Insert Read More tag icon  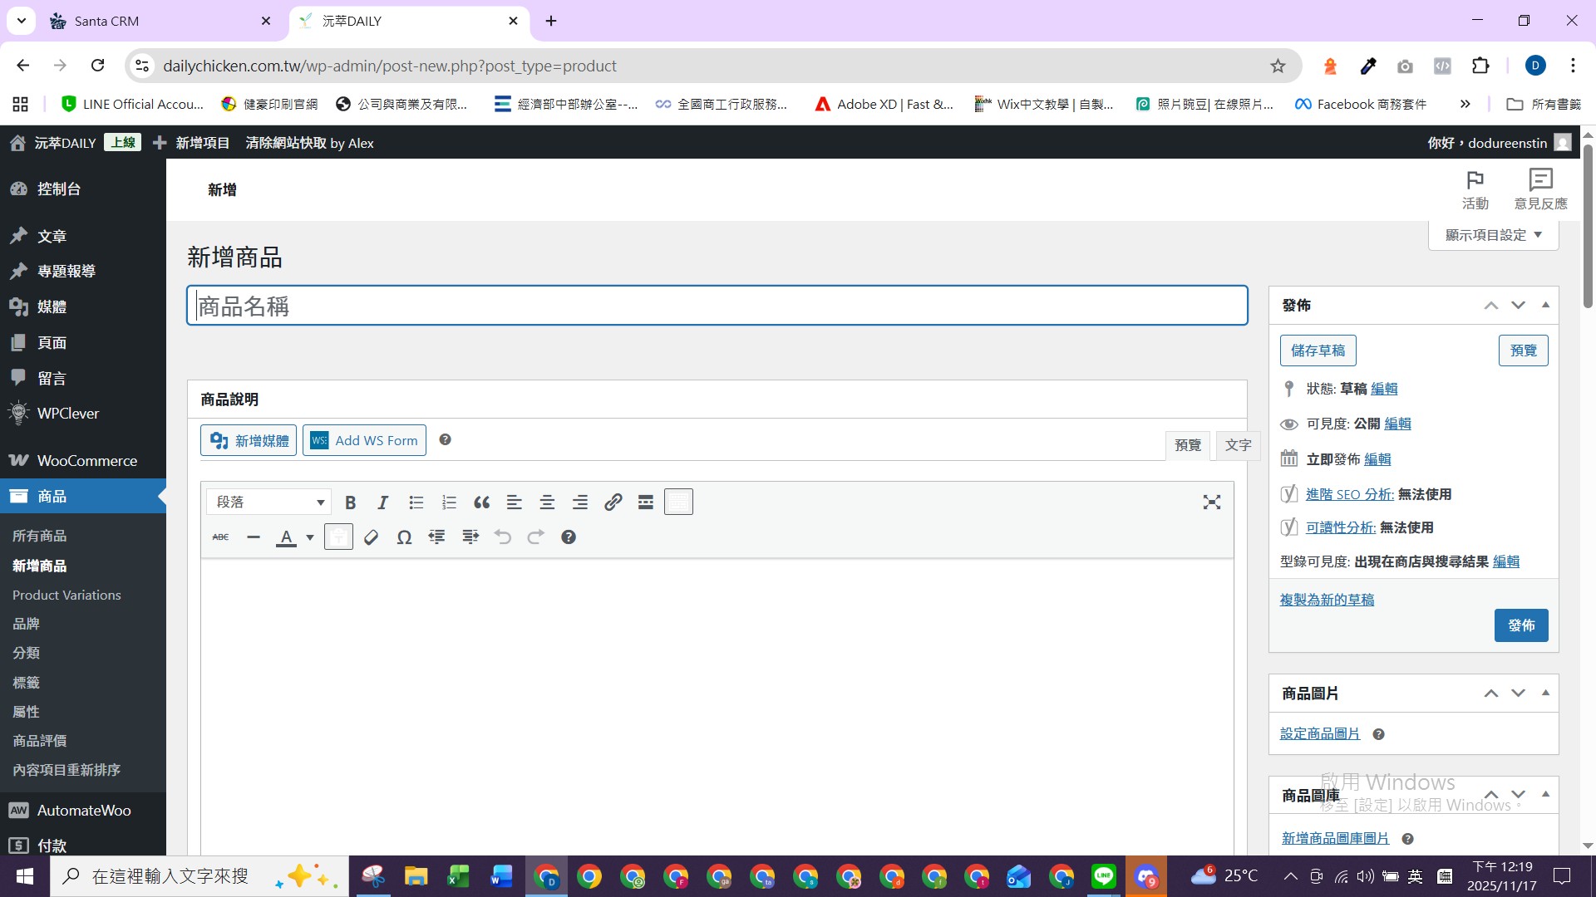[646, 502]
